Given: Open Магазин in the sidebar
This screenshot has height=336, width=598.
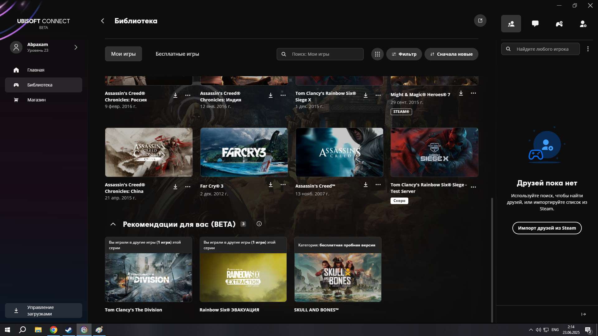Looking at the screenshot, I should pos(36,100).
